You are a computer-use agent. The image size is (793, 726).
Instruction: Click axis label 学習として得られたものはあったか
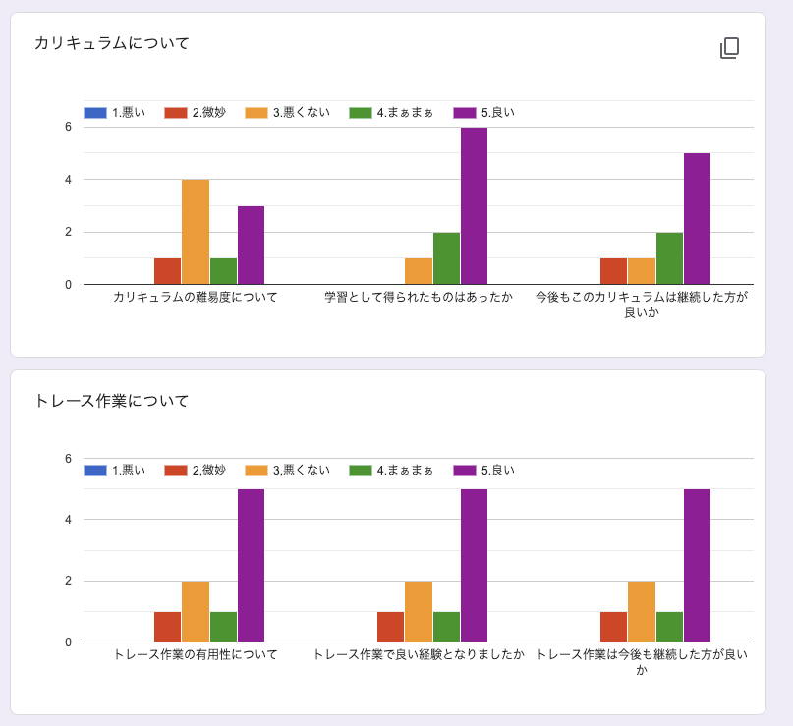click(419, 297)
